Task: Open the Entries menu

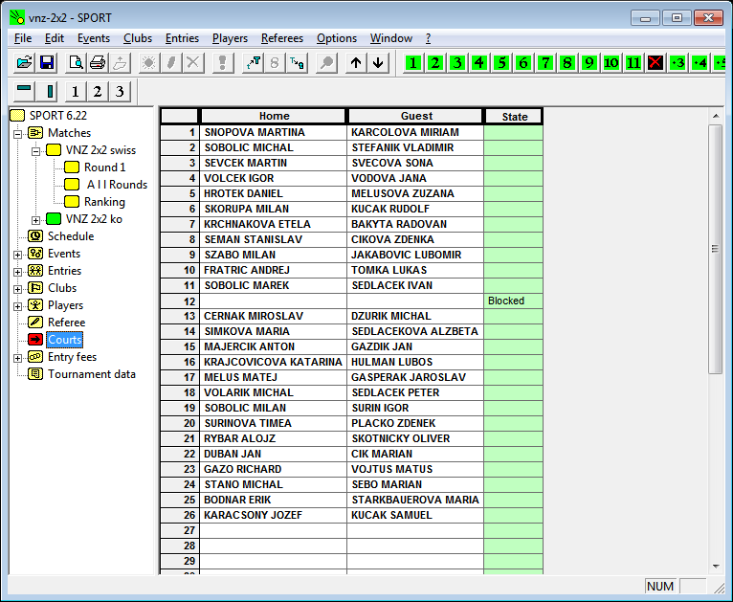Action: pos(182,38)
